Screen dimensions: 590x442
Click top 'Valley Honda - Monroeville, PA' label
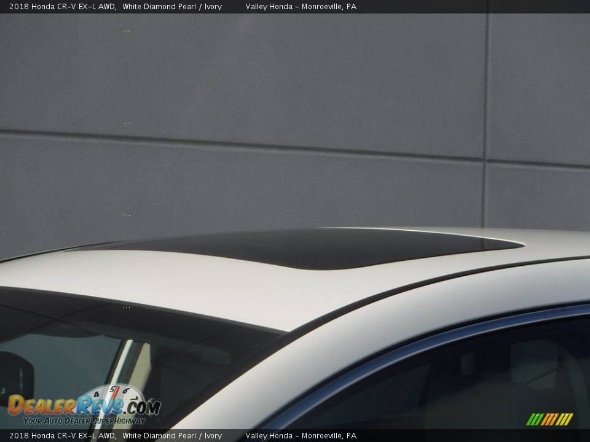tap(301, 7)
